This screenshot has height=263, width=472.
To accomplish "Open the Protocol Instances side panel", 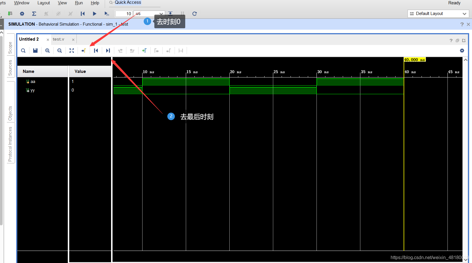I will click(10, 144).
